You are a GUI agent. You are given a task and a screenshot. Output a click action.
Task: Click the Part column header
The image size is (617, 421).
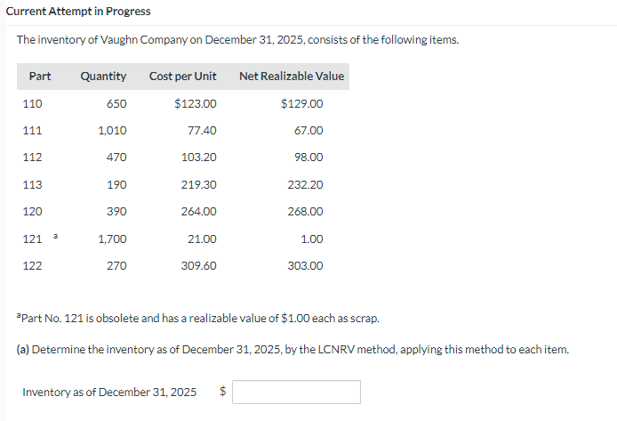(x=40, y=77)
